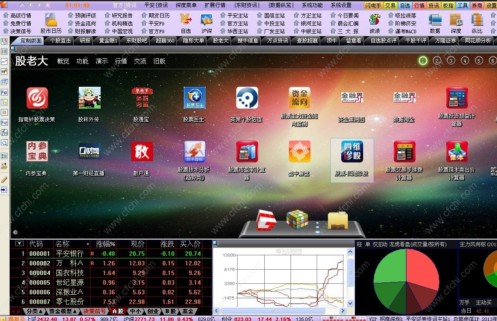Open the 盘中解盘 app icon
Viewport: 497px width, 321px height.
tap(300, 152)
